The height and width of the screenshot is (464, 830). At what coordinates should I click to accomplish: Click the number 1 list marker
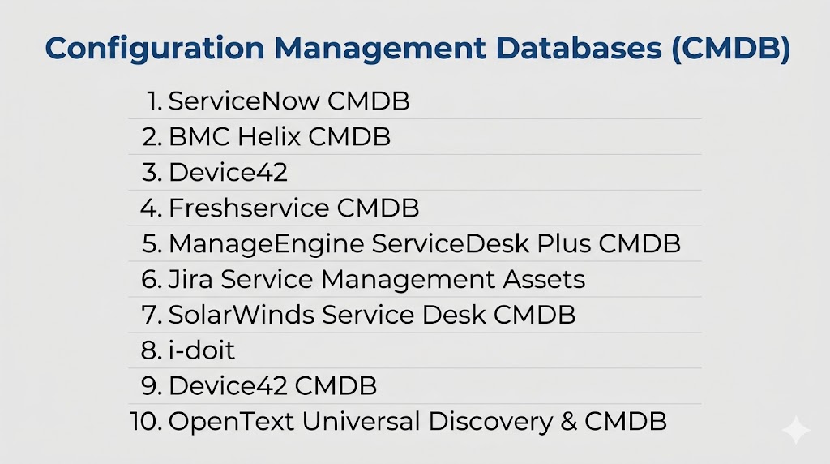154,101
